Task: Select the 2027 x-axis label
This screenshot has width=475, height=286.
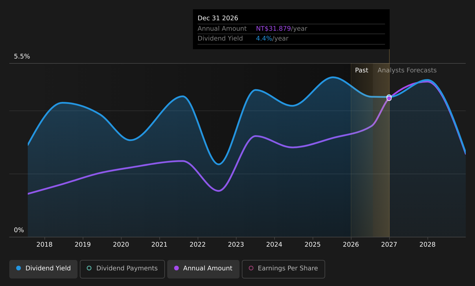Action: click(x=389, y=245)
